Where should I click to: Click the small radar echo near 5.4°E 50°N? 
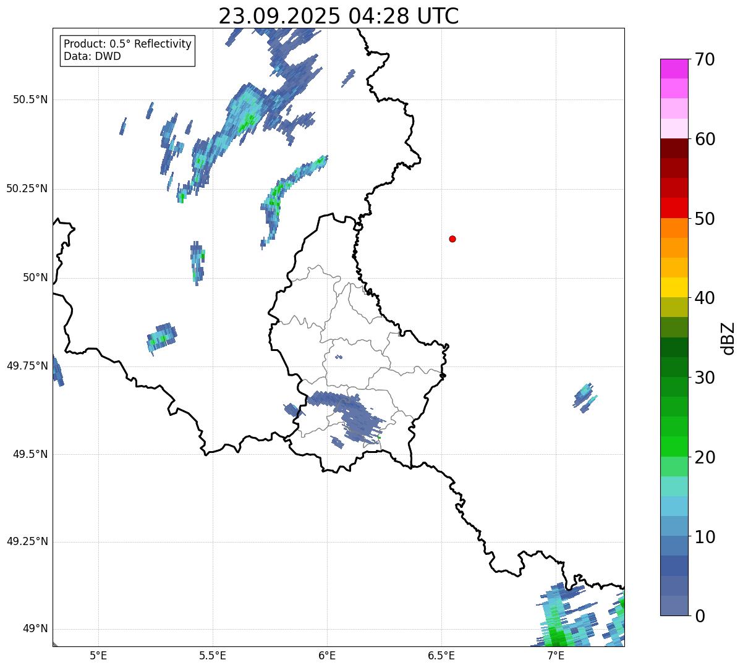pos(197,262)
